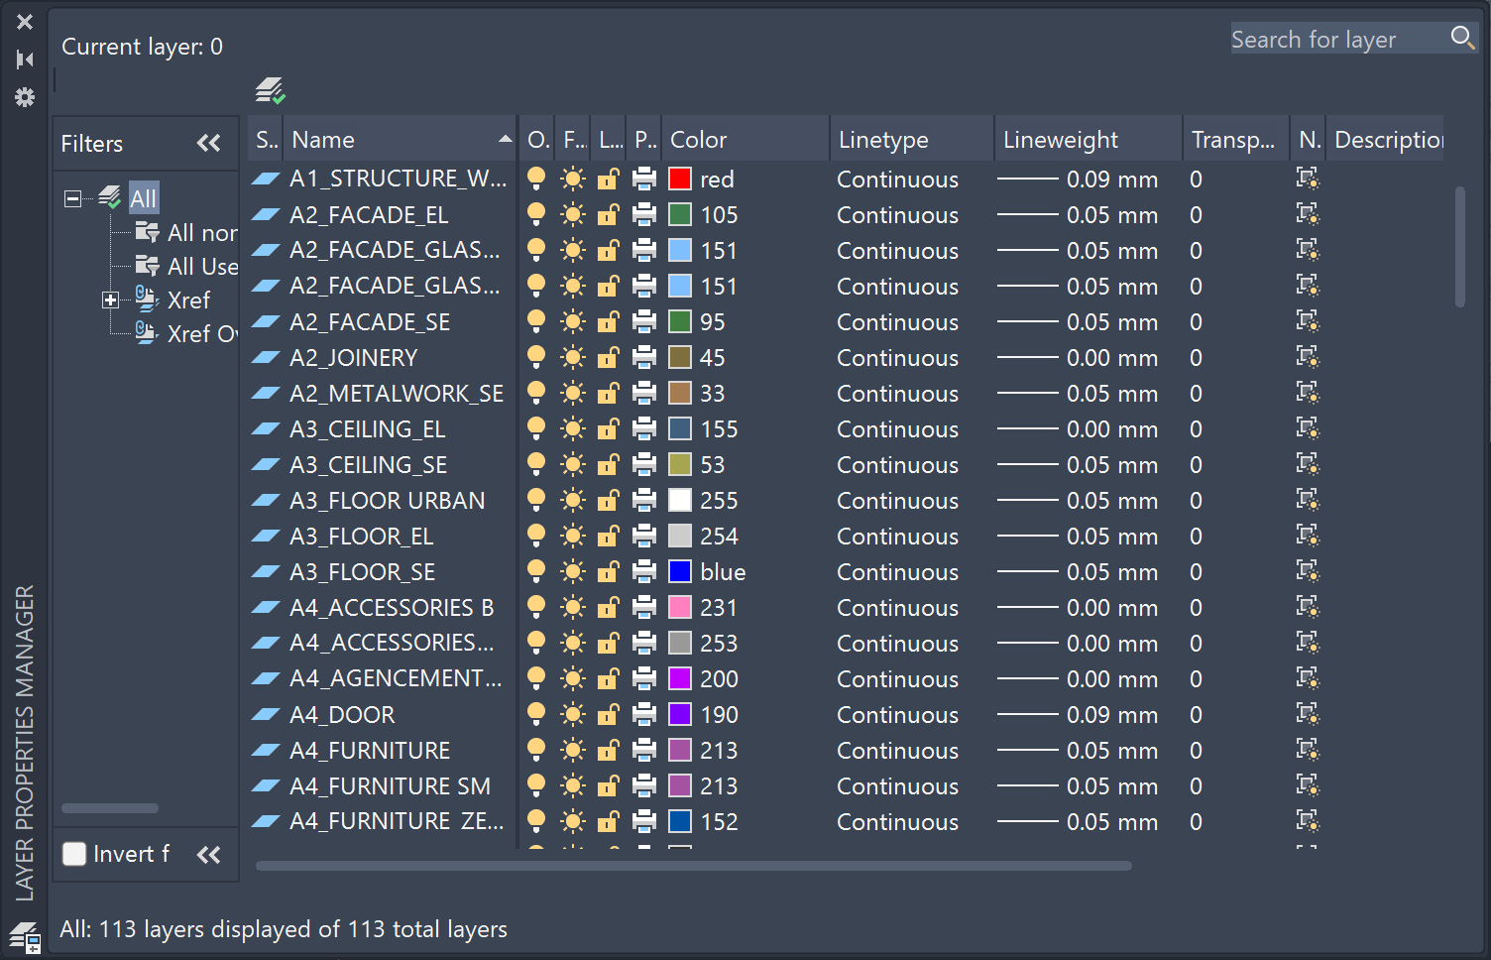
Task: Click the auto-hide palette icon
Action: (25, 60)
